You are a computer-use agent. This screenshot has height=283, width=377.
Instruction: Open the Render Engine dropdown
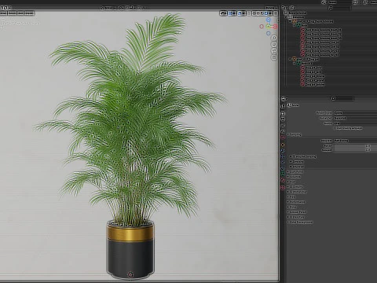tap(355, 112)
